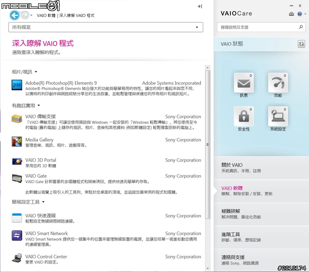
Task: Click the VAIO 3D Portal icon
Action: pyautogui.click(x=17, y=161)
